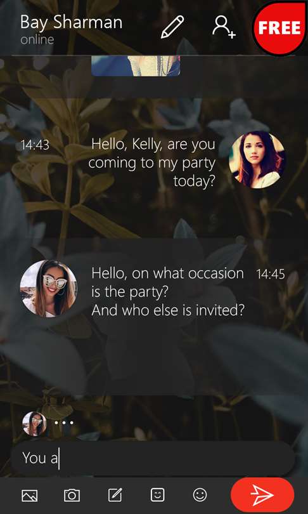Viewport: 308px width, 514px height.
Task: Open the partially visible image at top
Action: coord(136,66)
